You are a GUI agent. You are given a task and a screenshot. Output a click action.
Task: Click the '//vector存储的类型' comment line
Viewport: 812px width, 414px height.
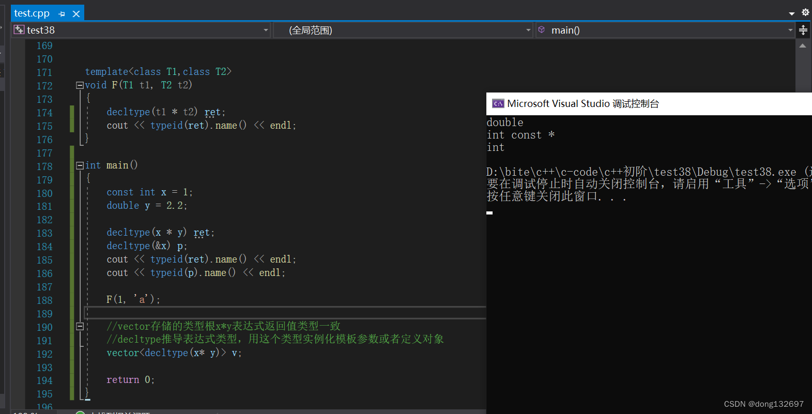click(223, 326)
